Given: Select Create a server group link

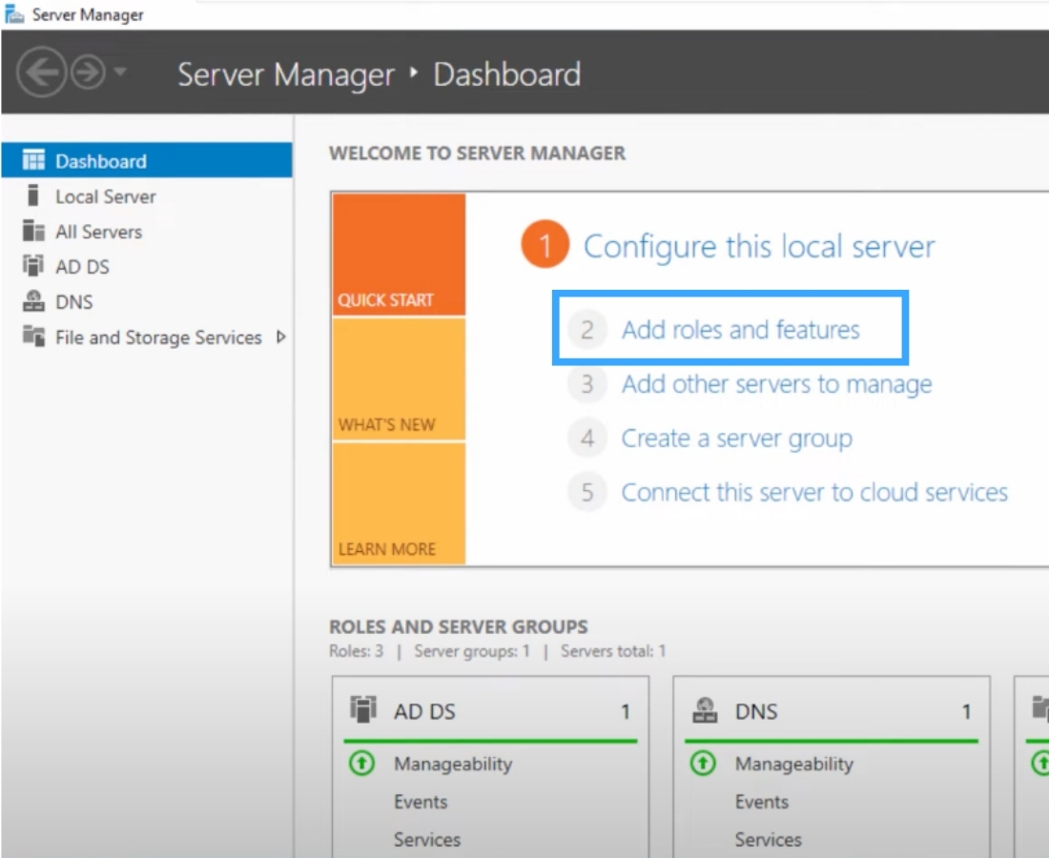Looking at the screenshot, I should (x=736, y=439).
